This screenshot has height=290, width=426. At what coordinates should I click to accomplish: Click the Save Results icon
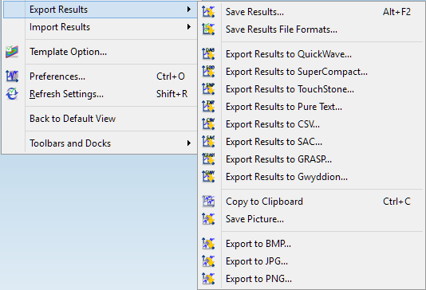[208, 12]
